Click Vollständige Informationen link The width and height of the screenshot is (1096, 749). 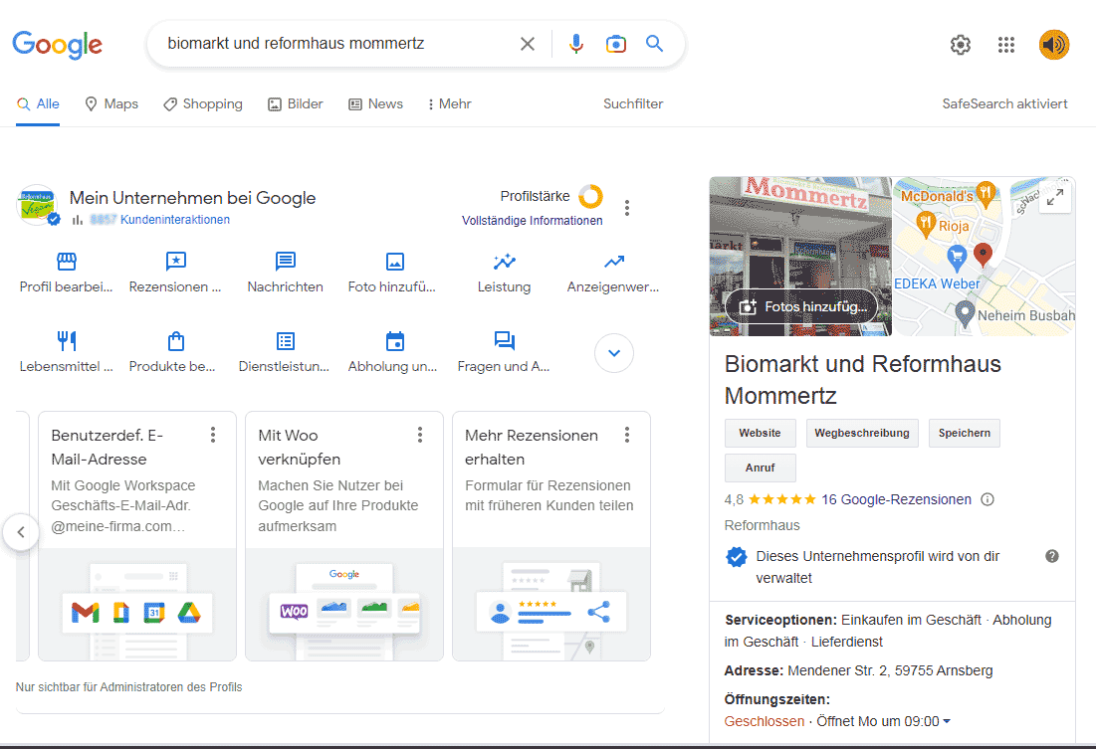[x=532, y=221]
